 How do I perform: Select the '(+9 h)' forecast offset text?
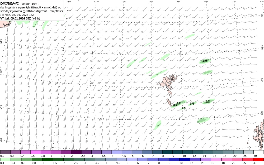pyautogui.click(x=36, y=18)
